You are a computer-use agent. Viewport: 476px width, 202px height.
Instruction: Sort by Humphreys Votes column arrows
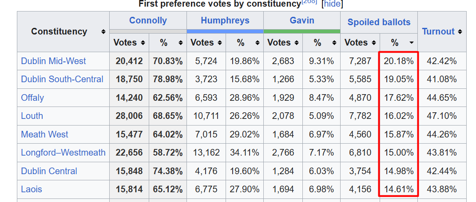click(x=220, y=43)
